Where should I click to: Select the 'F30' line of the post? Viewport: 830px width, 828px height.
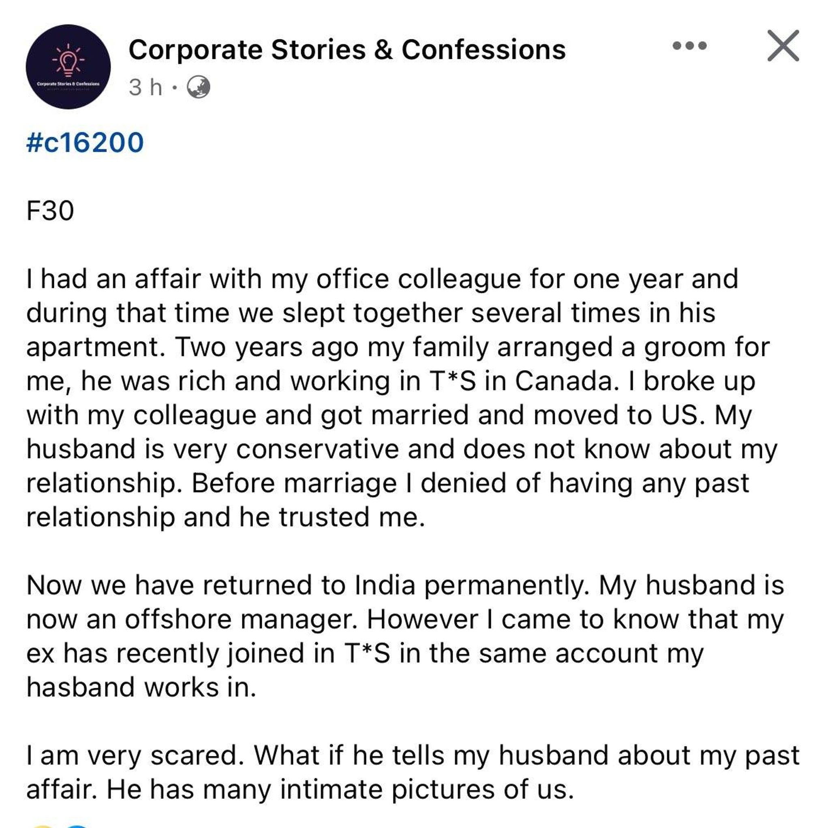[x=50, y=211]
